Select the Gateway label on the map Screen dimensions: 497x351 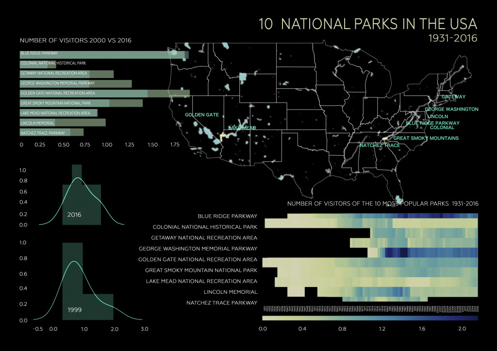click(x=453, y=97)
